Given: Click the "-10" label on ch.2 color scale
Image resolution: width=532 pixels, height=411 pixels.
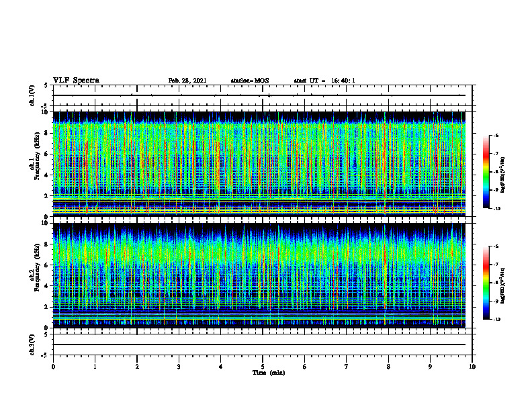Looking at the screenshot, I should [496, 320].
